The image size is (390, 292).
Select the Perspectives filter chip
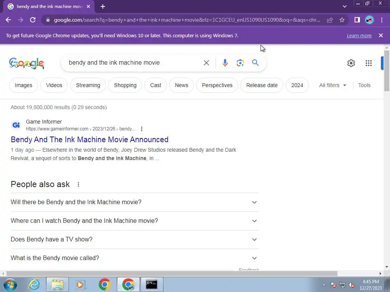tap(217, 85)
